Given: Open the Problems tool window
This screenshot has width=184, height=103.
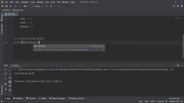Looking at the screenshot, I should (18, 98).
